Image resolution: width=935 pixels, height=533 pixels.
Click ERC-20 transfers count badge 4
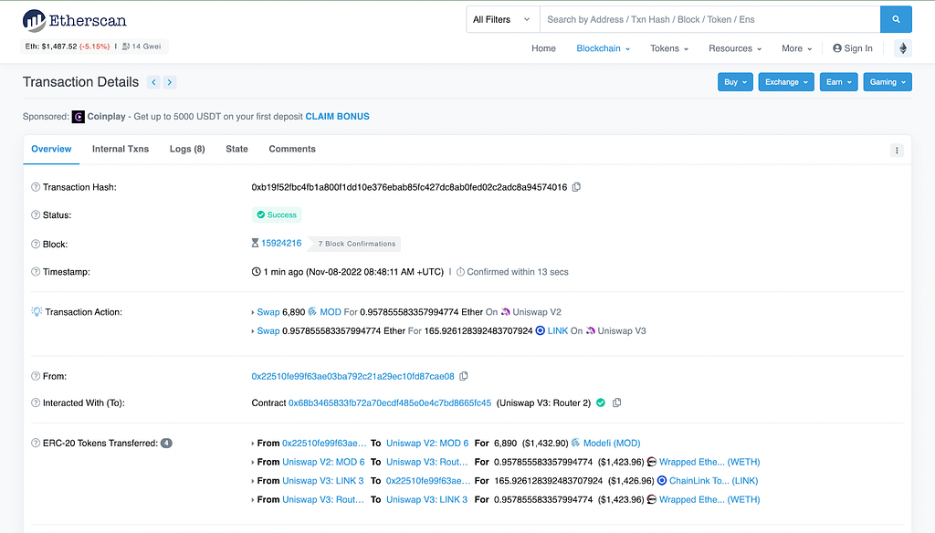click(166, 443)
